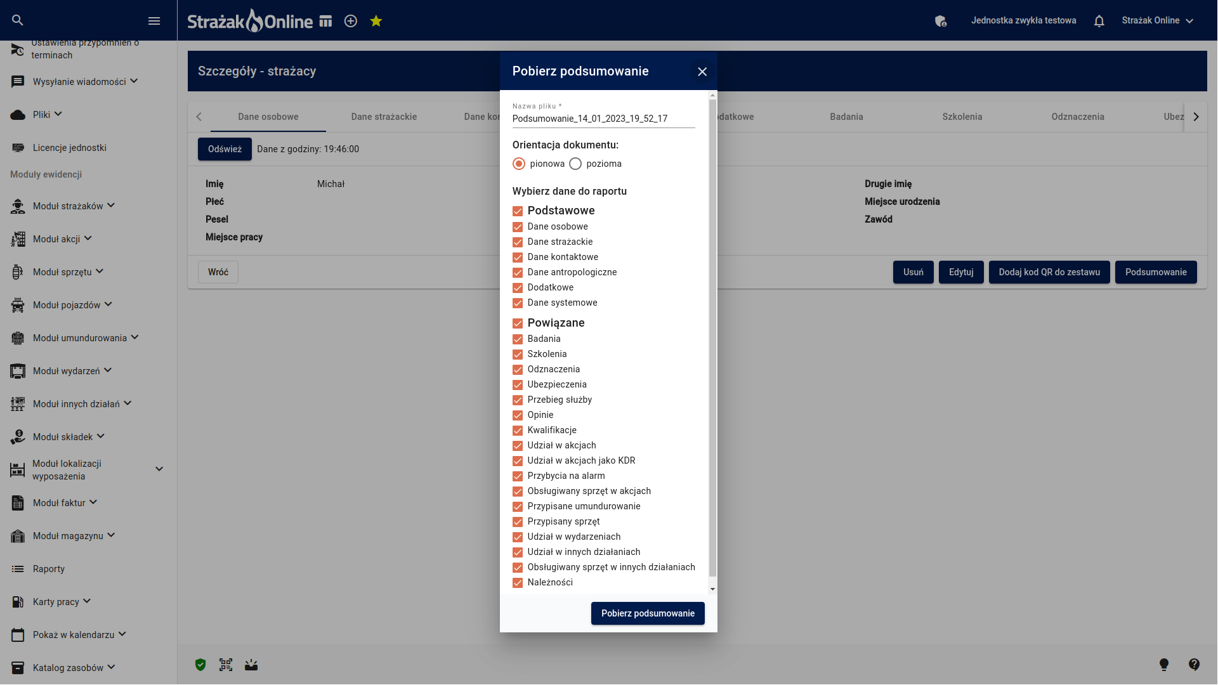Click the Usuń button
Viewport: 1218px width, 685px height.
913,272
